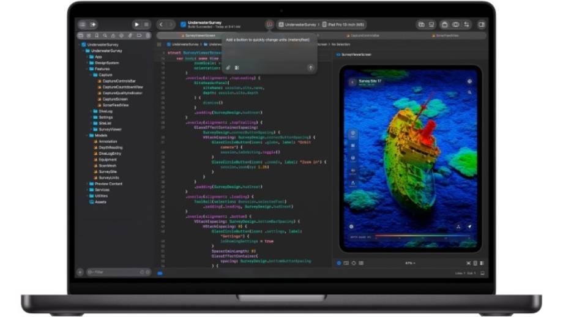Viewport: 563px width, 317px height.
Task: Open the SonarFeedView file in navigator
Action: click(x=113, y=105)
